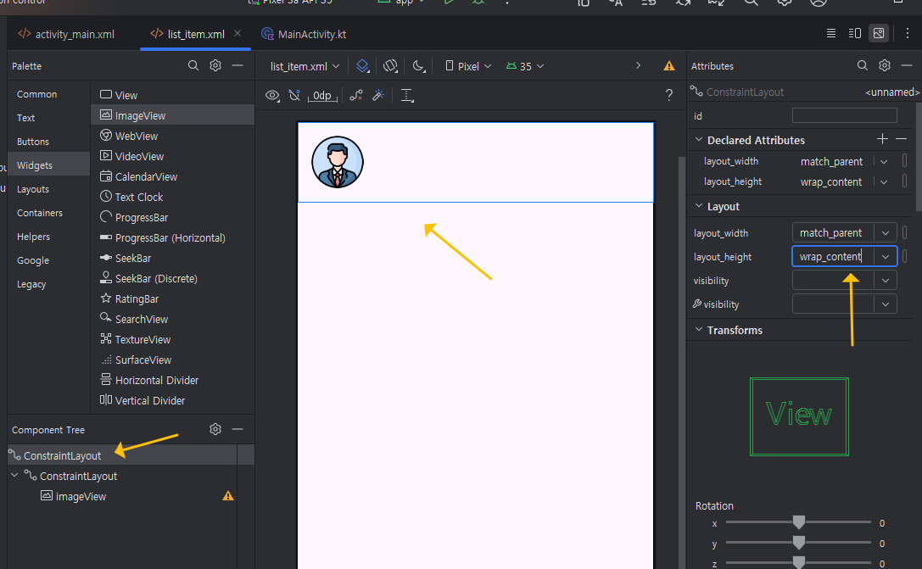
Task: Select Layouts palette category
Action: [33, 189]
